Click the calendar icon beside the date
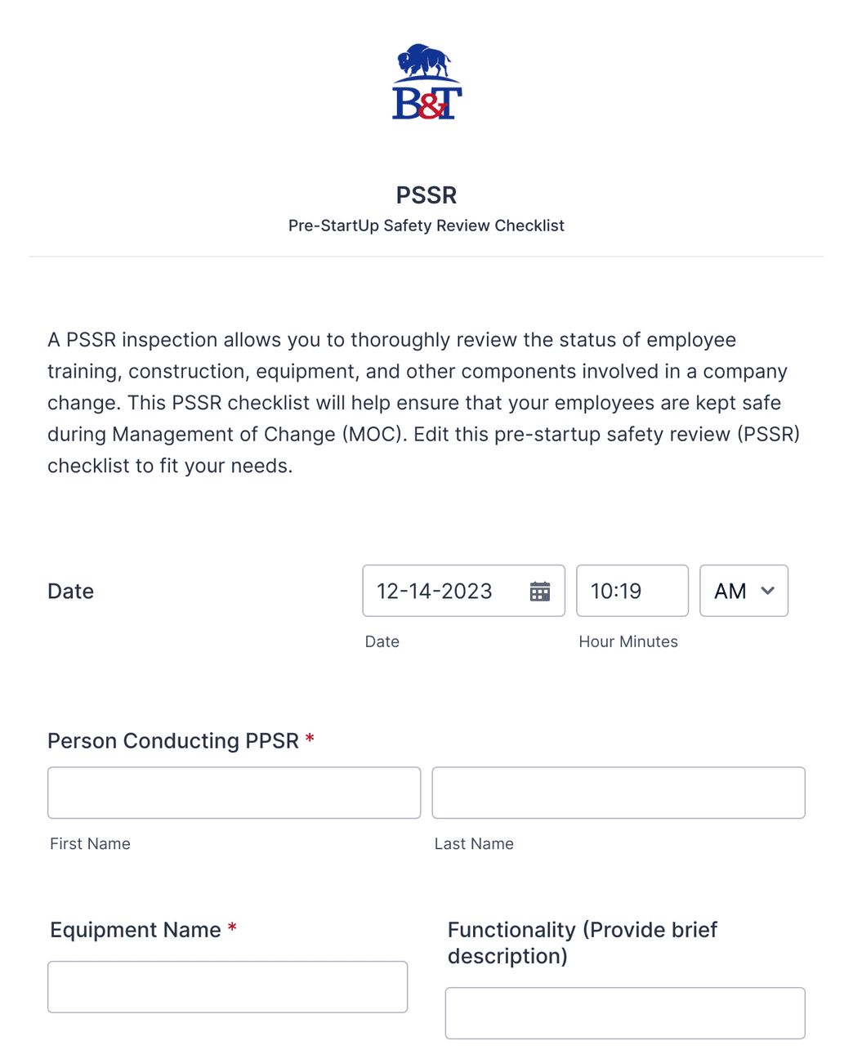Screen dimensions: 853x1050 coord(540,590)
